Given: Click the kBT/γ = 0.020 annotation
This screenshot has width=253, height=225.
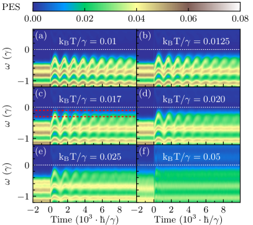Looking at the screenshot, I should click(194, 99).
